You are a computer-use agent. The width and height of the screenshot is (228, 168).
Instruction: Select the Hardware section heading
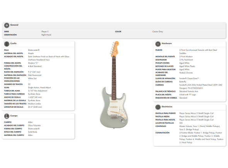tap(167, 43)
